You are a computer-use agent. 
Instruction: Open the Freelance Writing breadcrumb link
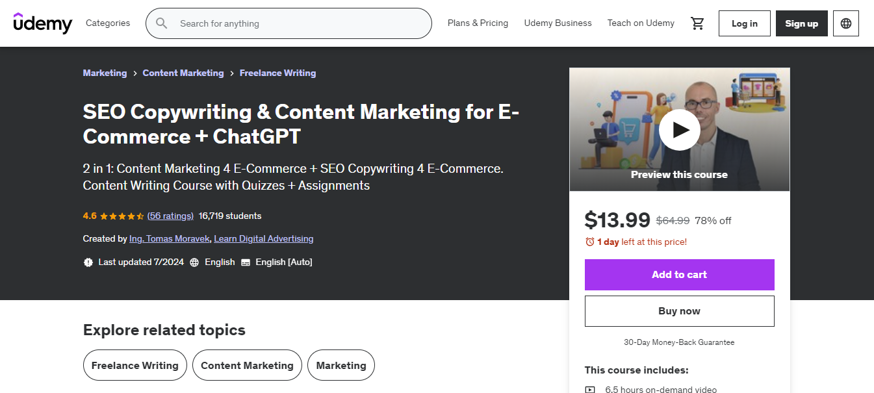278,73
